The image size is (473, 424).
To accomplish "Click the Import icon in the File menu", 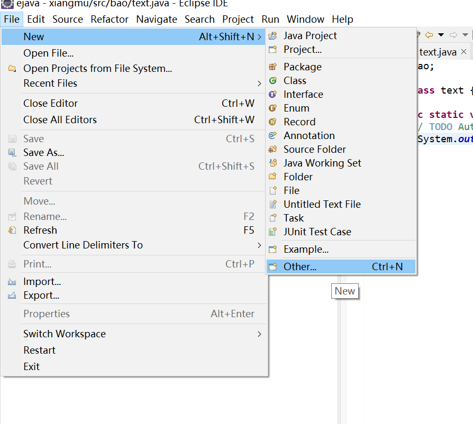I will [12, 282].
